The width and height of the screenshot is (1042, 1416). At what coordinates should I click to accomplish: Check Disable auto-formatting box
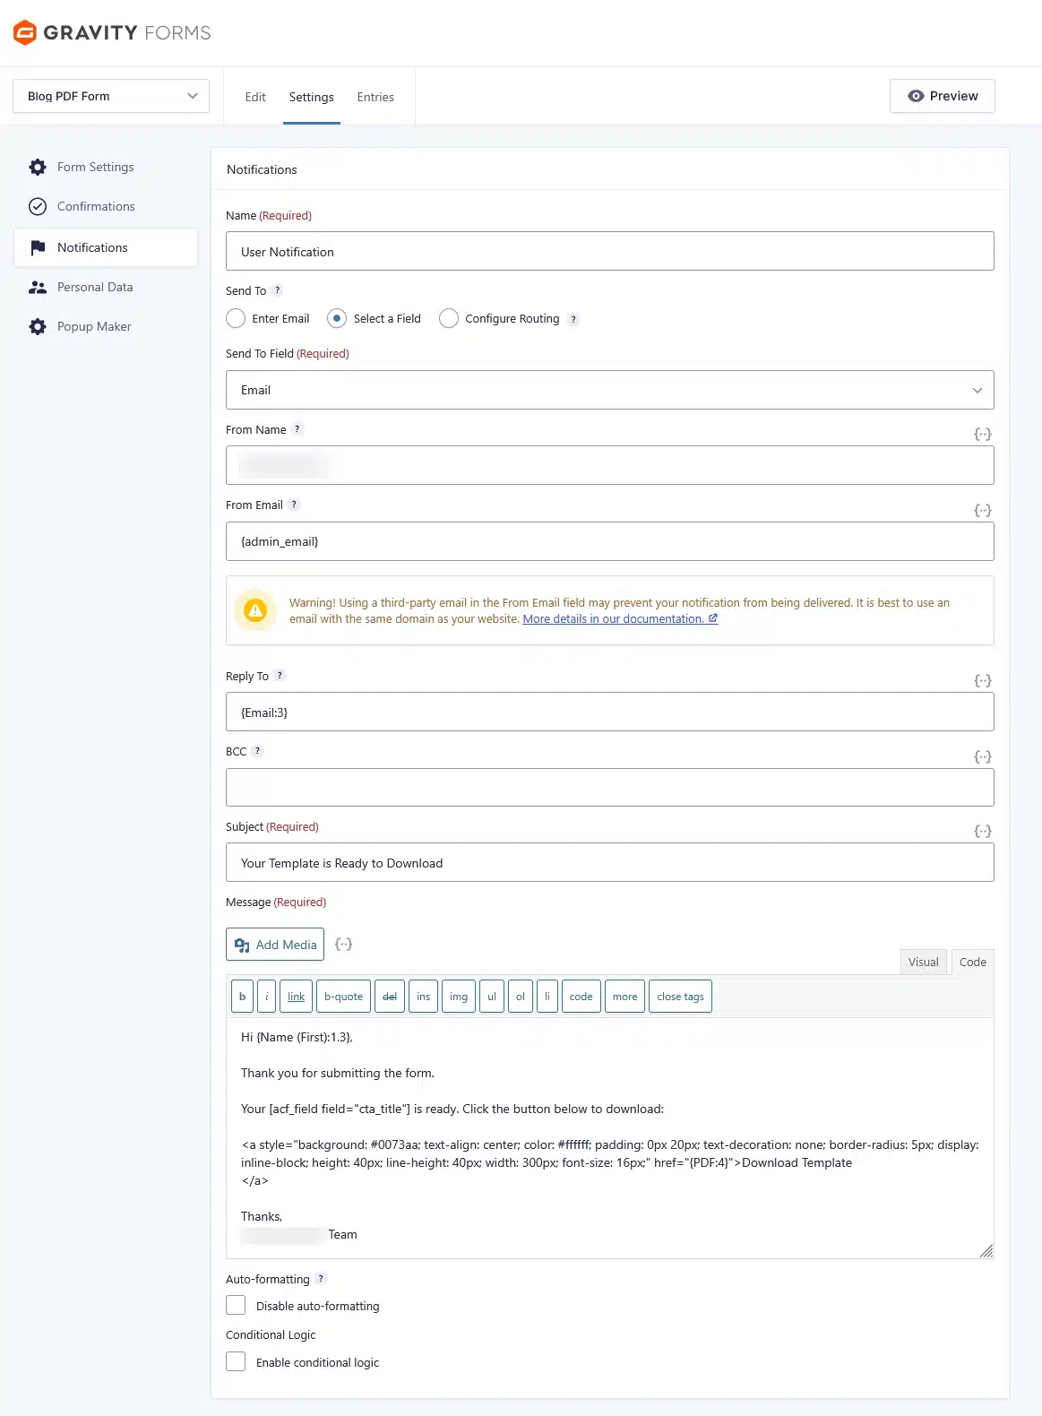point(236,1305)
